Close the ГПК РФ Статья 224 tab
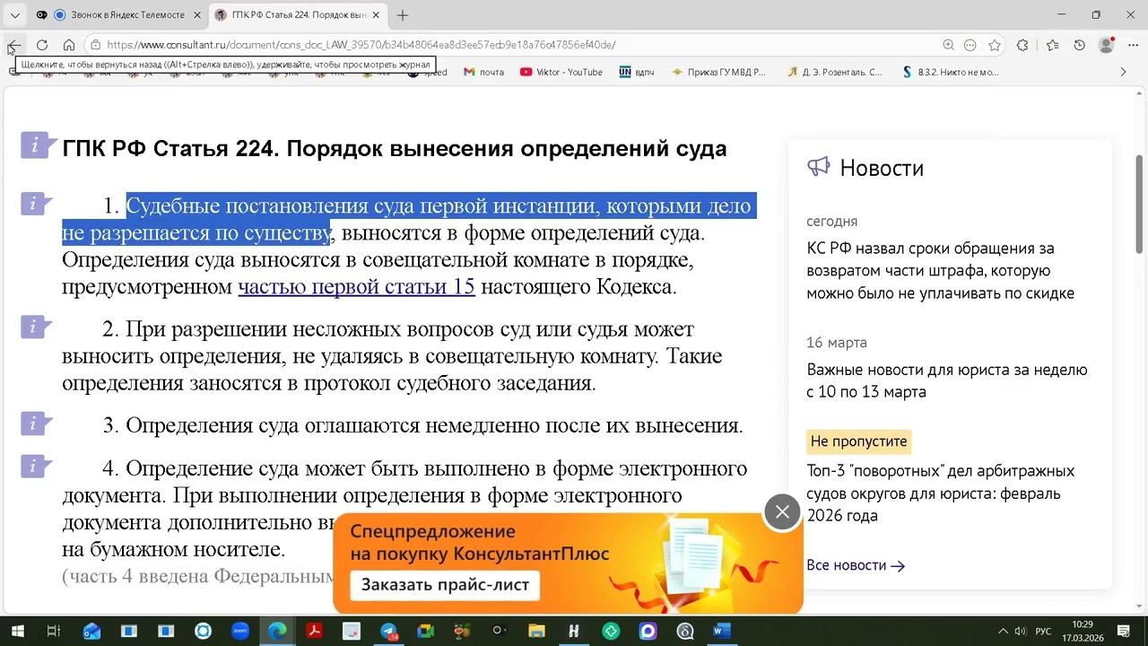The width and height of the screenshot is (1148, 646). pos(376,15)
